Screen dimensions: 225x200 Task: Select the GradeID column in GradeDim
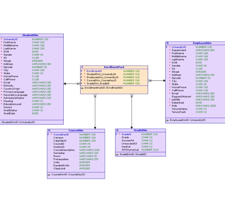[126, 134]
